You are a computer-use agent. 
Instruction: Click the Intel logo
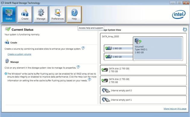[x=179, y=14]
